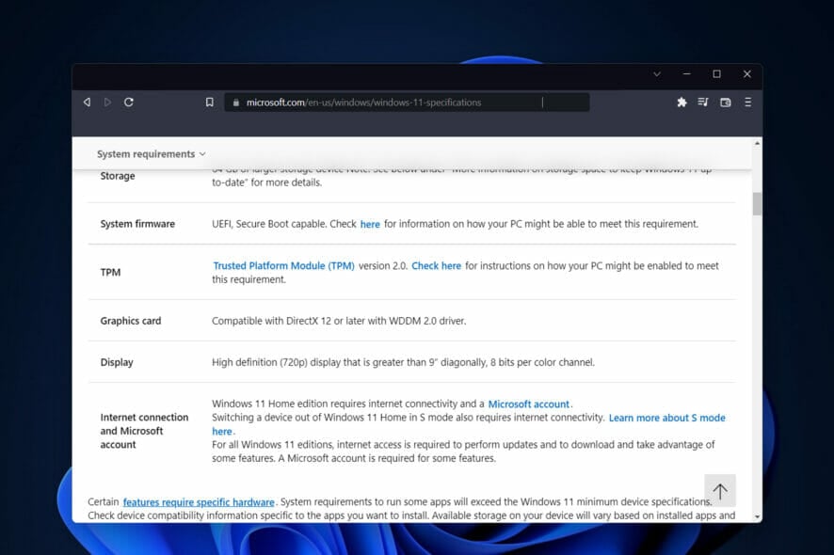This screenshot has height=555, width=834.
Task: Open the browser wallet icon
Action: click(x=726, y=102)
